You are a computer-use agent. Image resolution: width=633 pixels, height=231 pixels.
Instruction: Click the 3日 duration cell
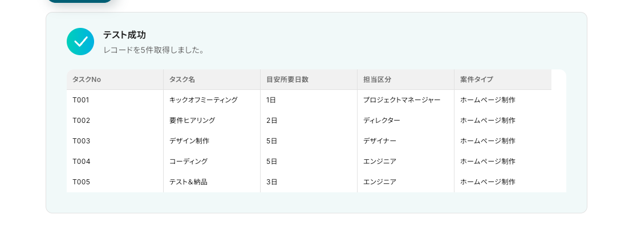(x=272, y=182)
